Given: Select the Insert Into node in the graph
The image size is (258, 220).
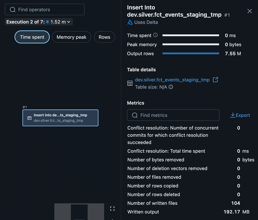Looking at the screenshot, I should point(60,118).
